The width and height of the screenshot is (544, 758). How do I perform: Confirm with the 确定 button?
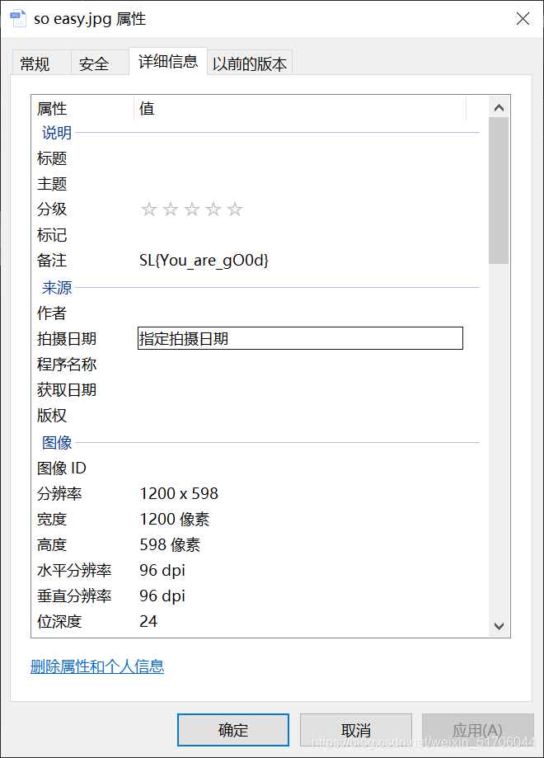233,729
